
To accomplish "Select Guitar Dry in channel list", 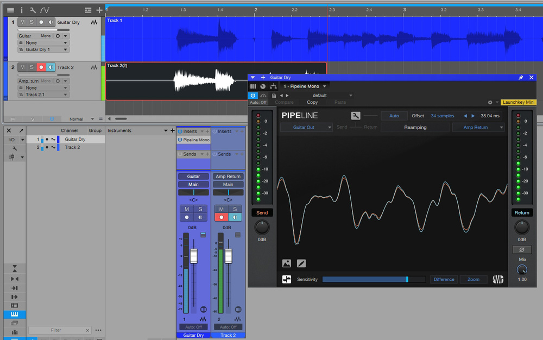I will (x=66, y=139).
